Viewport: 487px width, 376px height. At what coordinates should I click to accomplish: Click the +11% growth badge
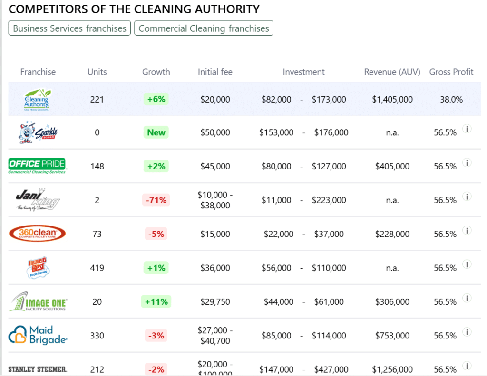point(156,301)
